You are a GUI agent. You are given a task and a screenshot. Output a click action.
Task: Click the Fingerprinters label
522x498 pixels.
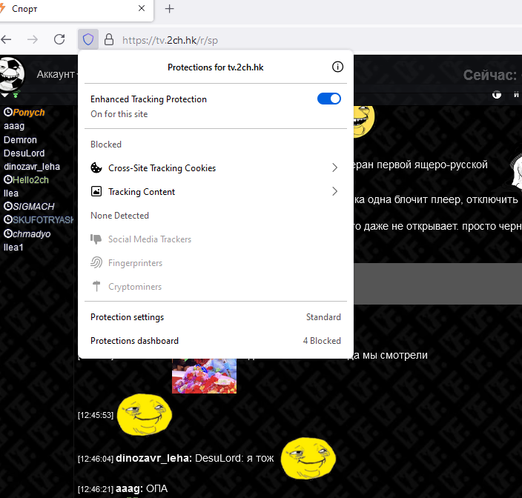pos(135,263)
